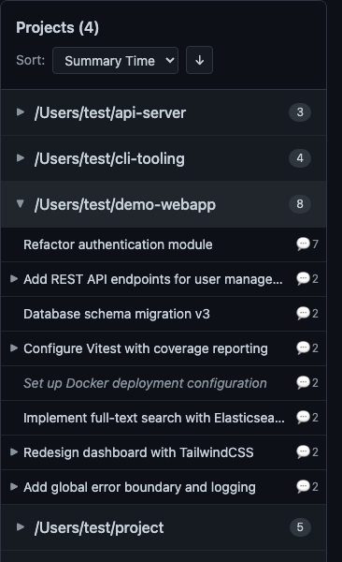Toggle sort direction arrow button
342x562 pixels.
199,60
